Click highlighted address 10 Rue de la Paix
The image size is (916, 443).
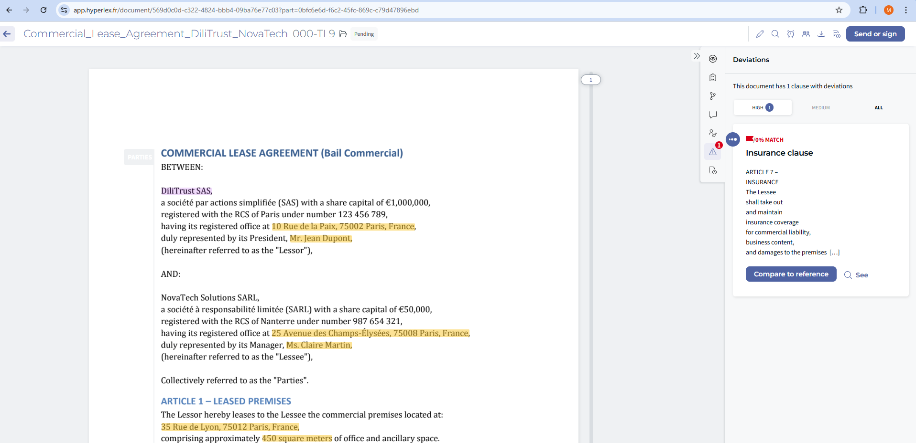pos(343,226)
